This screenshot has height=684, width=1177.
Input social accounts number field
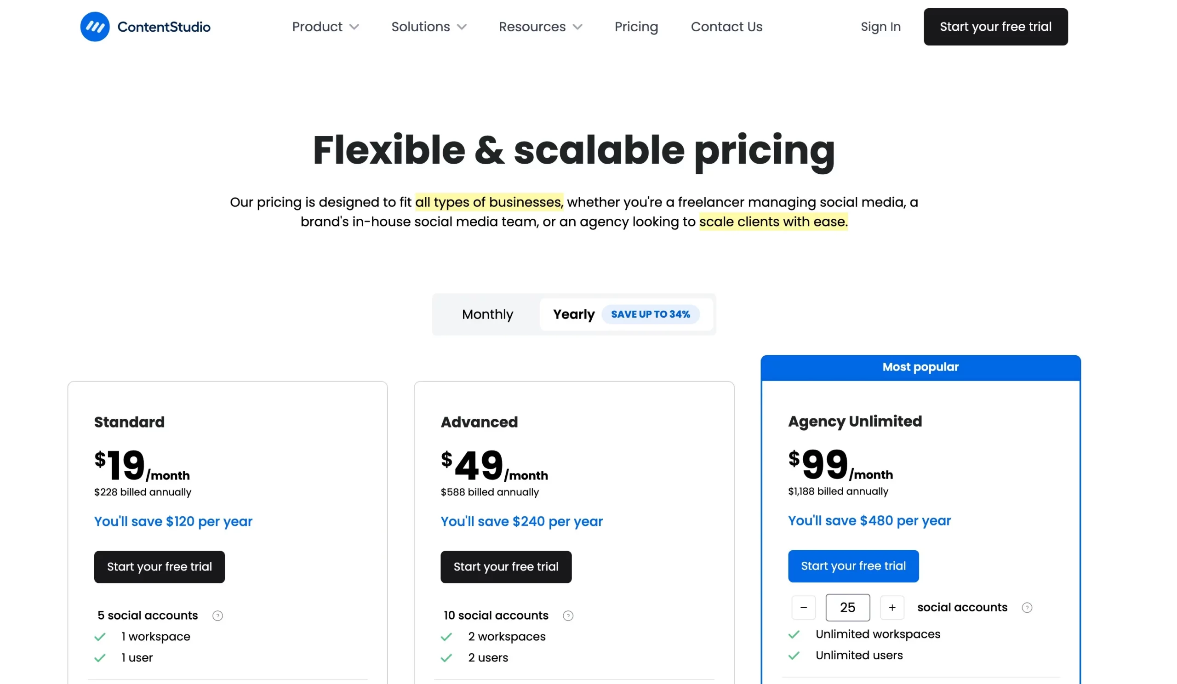[x=846, y=607]
